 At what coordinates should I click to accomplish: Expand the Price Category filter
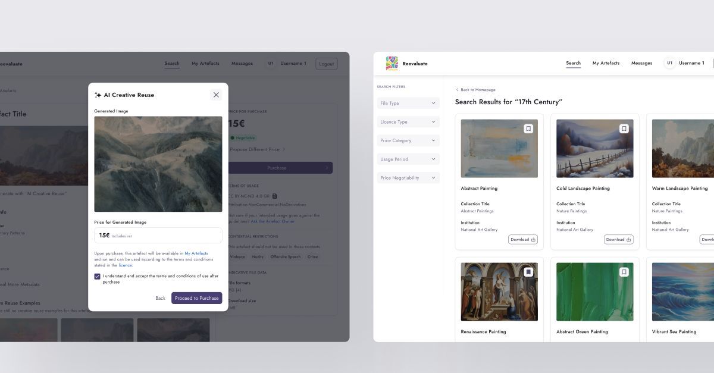408,140
